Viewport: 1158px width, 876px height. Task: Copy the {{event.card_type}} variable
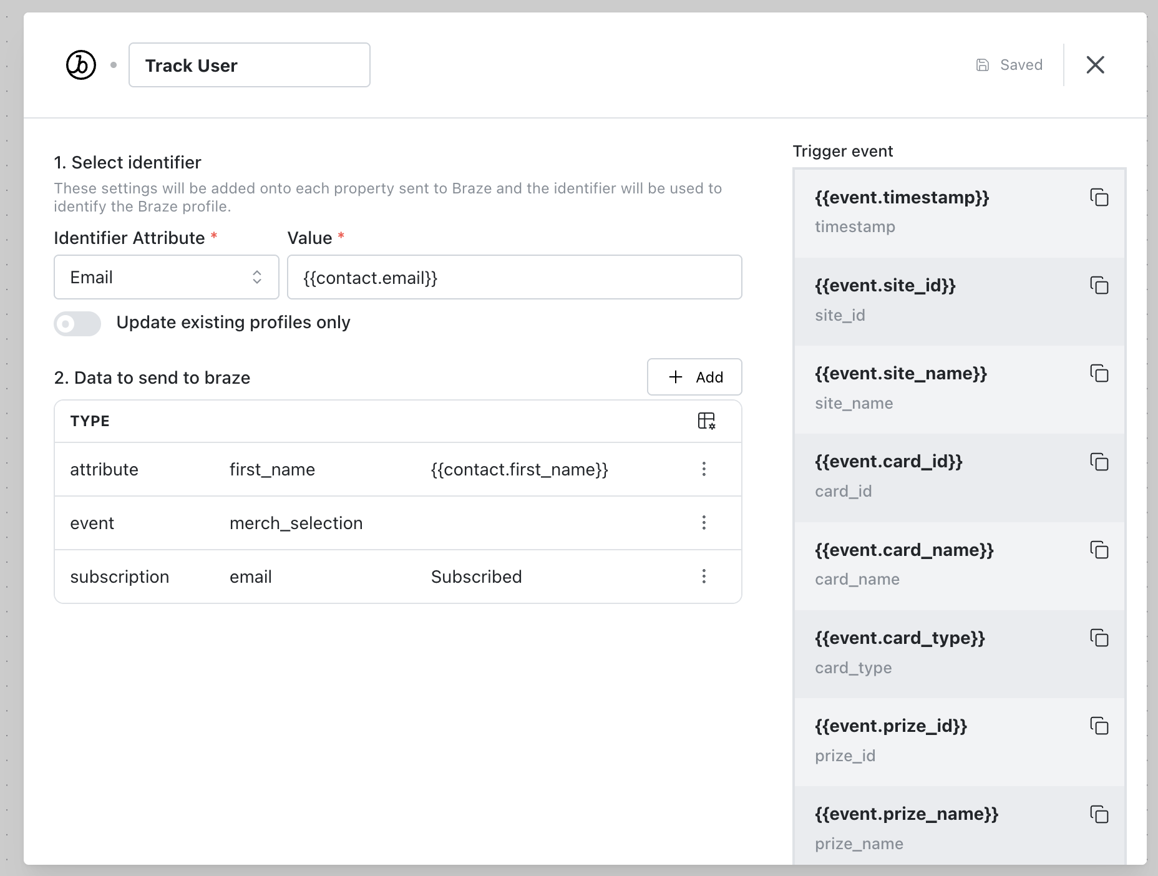1100,638
